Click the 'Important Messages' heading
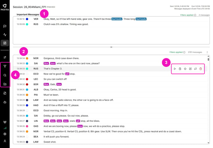This screenshot has width=213, height=148. (28, 15)
